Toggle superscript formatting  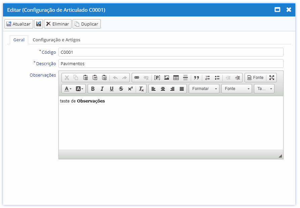(x=130, y=89)
